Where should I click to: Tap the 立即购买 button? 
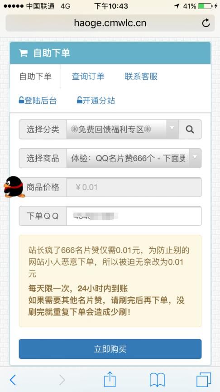click(x=110, y=349)
